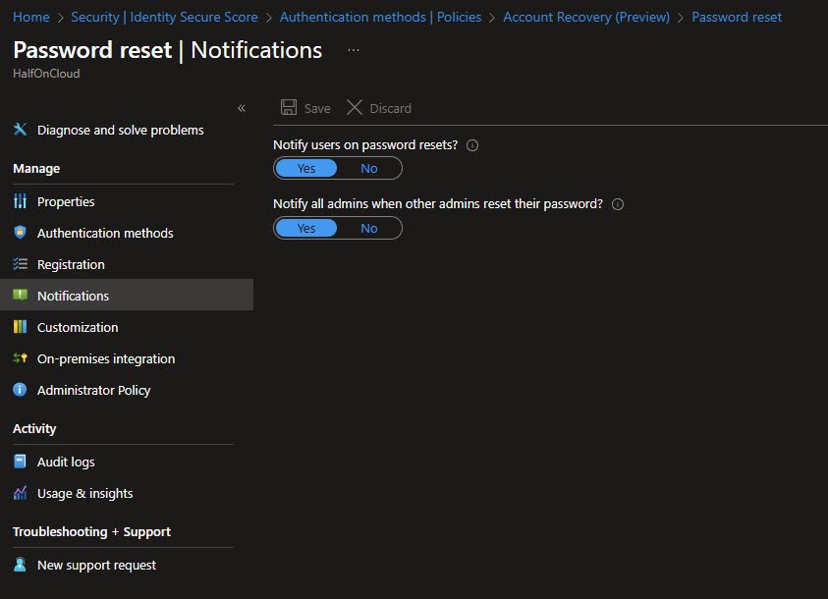Image resolution: width=828 pixels, height=599 pixels.
Task: Set notify all admins option to No
Action: click(369, 228)
